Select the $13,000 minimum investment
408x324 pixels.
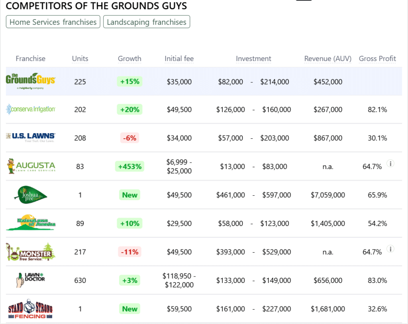[x=232, y=166]
